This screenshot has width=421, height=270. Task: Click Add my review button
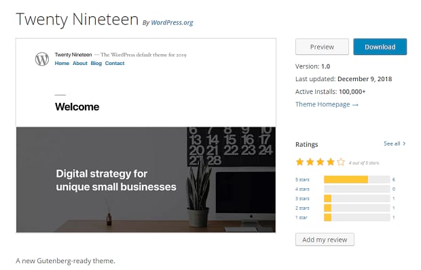[325, 240]
